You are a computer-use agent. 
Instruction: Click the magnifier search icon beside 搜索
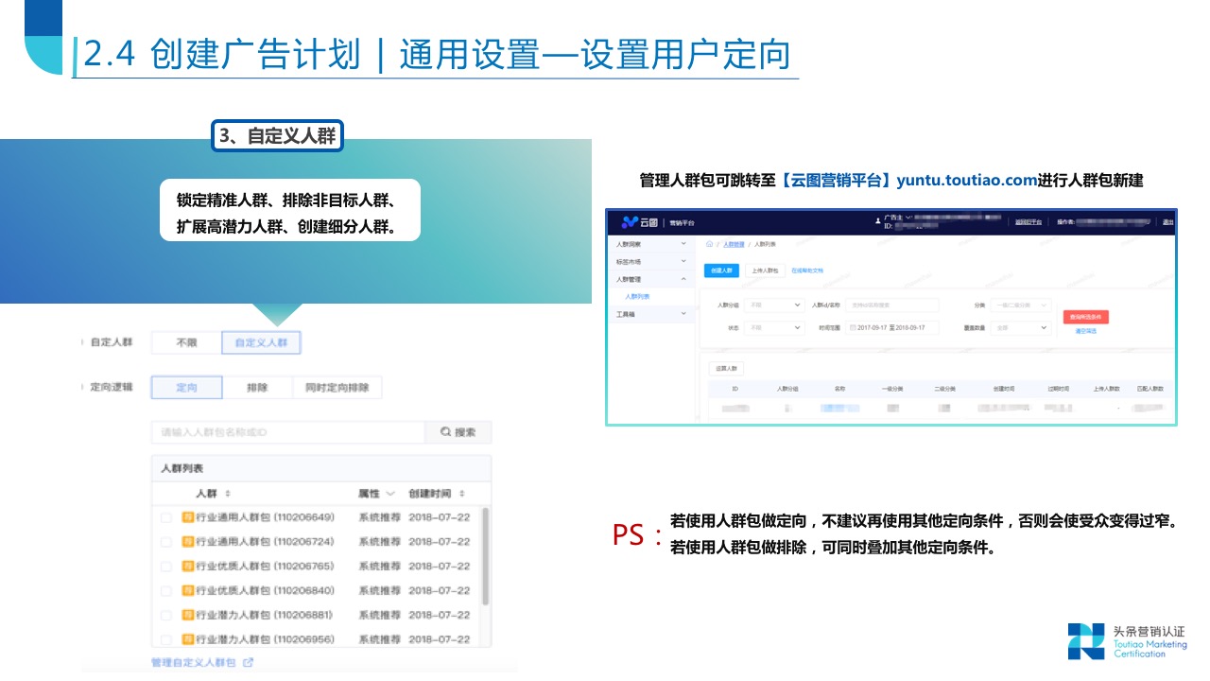pos(445,431)
